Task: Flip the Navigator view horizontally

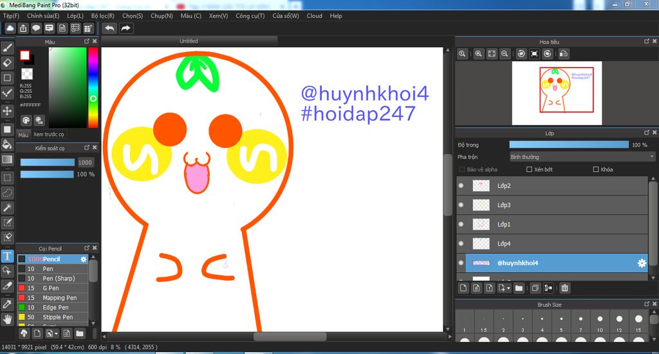Action: click(x=564, y=54)
